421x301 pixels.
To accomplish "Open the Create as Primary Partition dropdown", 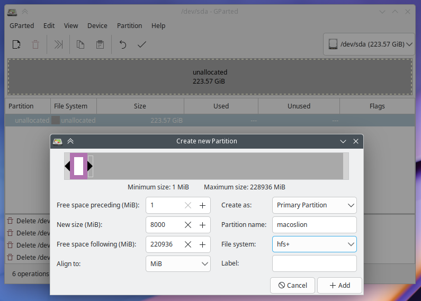I will coord(315,205).
